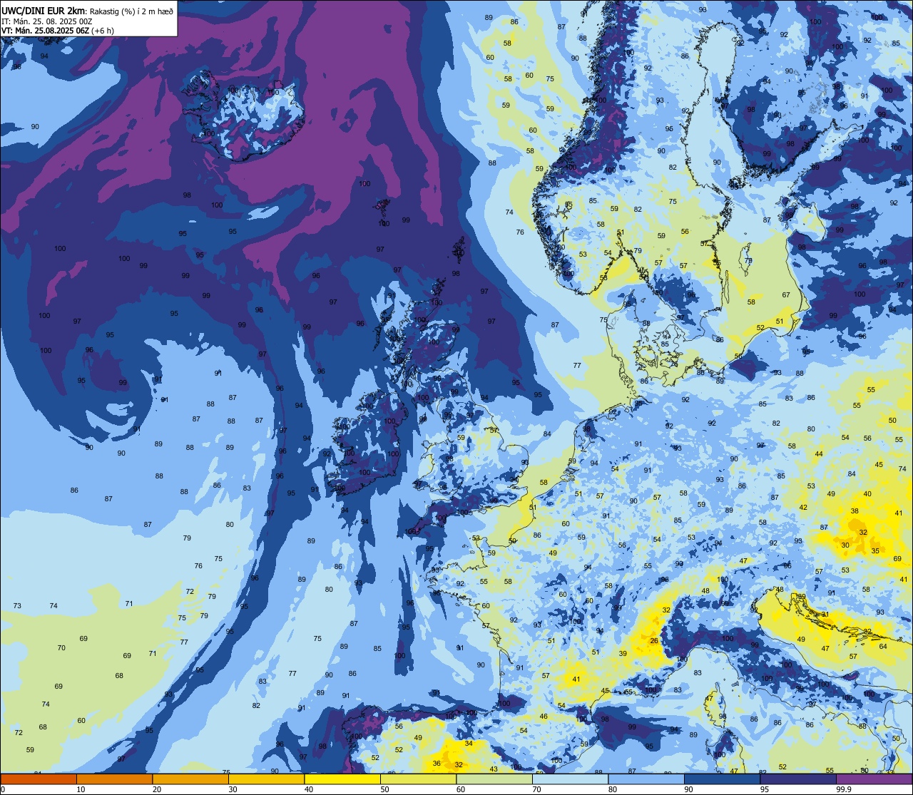Click the humidity value '39' in southeastern France
913x795 pixels.
pyautogui.click(x=623, y=653)
